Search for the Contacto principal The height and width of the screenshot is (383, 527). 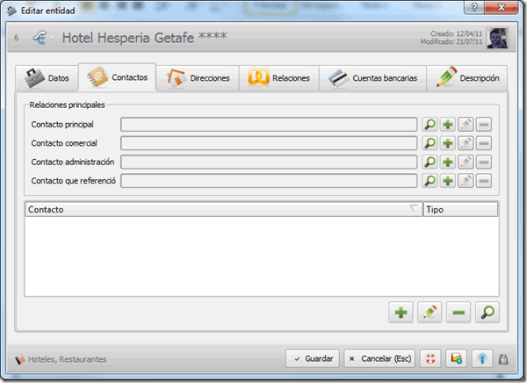(x=430, y=125)
